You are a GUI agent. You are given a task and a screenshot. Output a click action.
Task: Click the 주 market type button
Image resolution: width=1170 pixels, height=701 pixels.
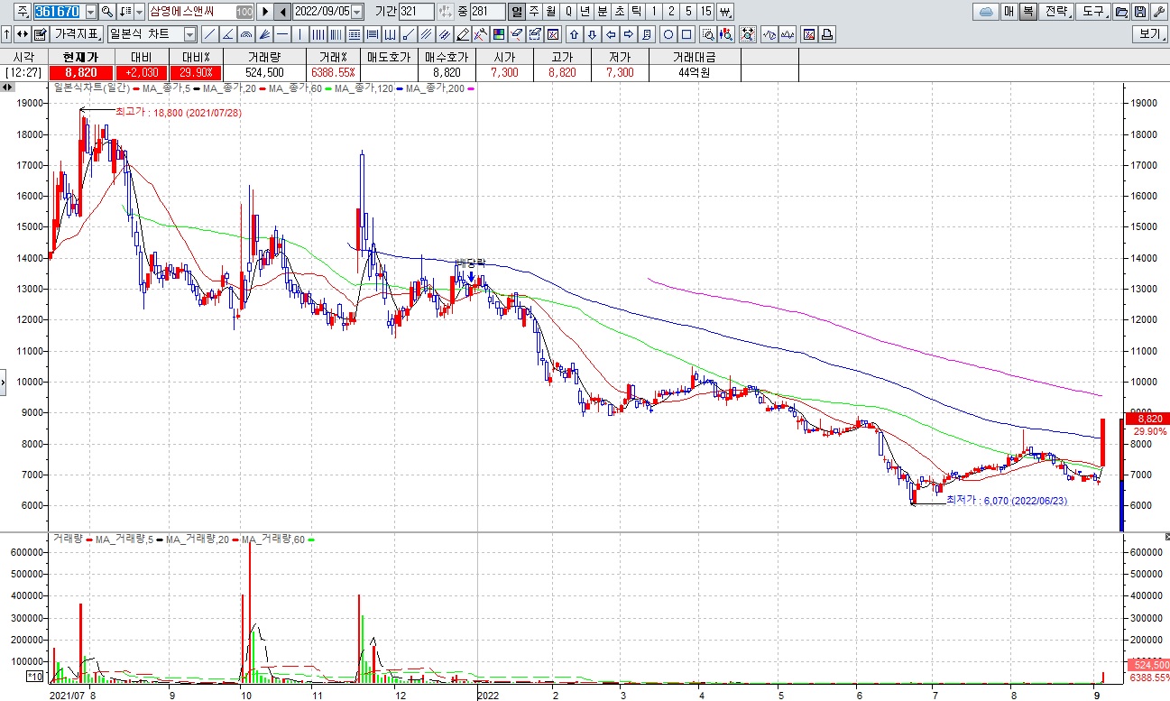click(x=22, y=12)
